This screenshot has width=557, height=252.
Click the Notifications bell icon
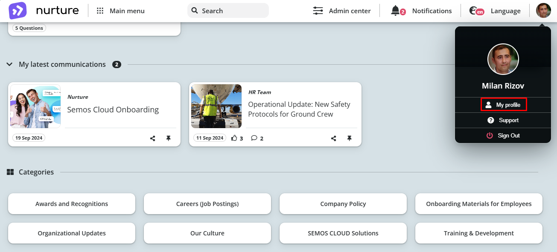[396, 11]
